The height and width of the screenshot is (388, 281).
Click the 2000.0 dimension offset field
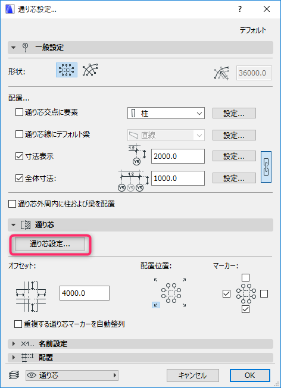tap(178, 156)
